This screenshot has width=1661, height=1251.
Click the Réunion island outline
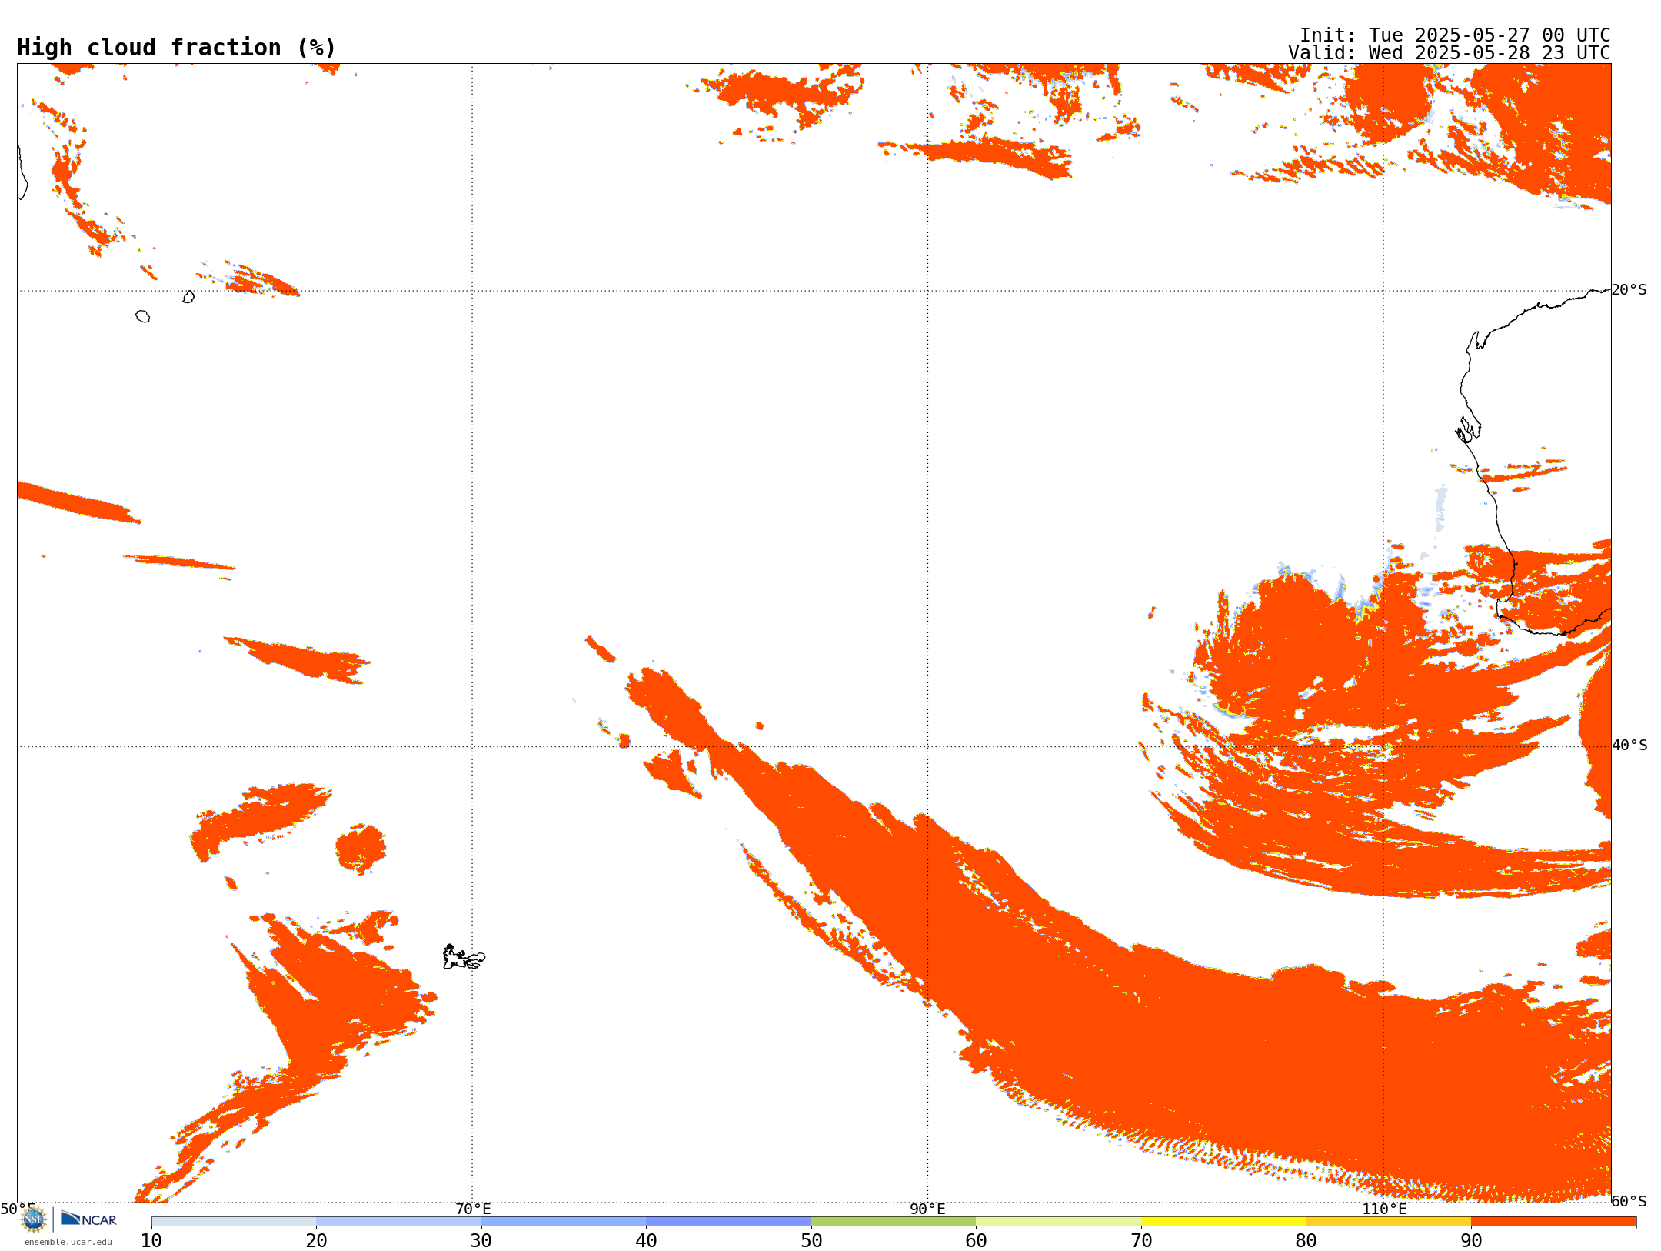(142, 316)
